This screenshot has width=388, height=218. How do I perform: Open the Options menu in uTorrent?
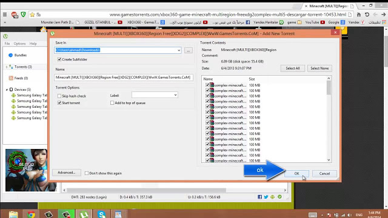(x=19, y=44)
